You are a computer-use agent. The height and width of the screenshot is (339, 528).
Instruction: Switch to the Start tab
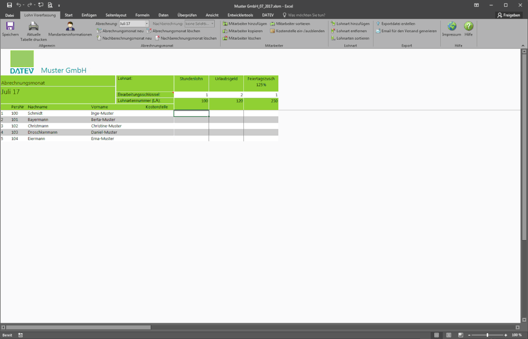tap(69, 15)
